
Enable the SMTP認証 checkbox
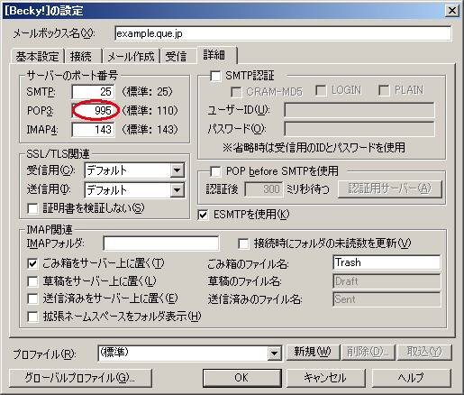pyautogui.click(x=215, y=76)
